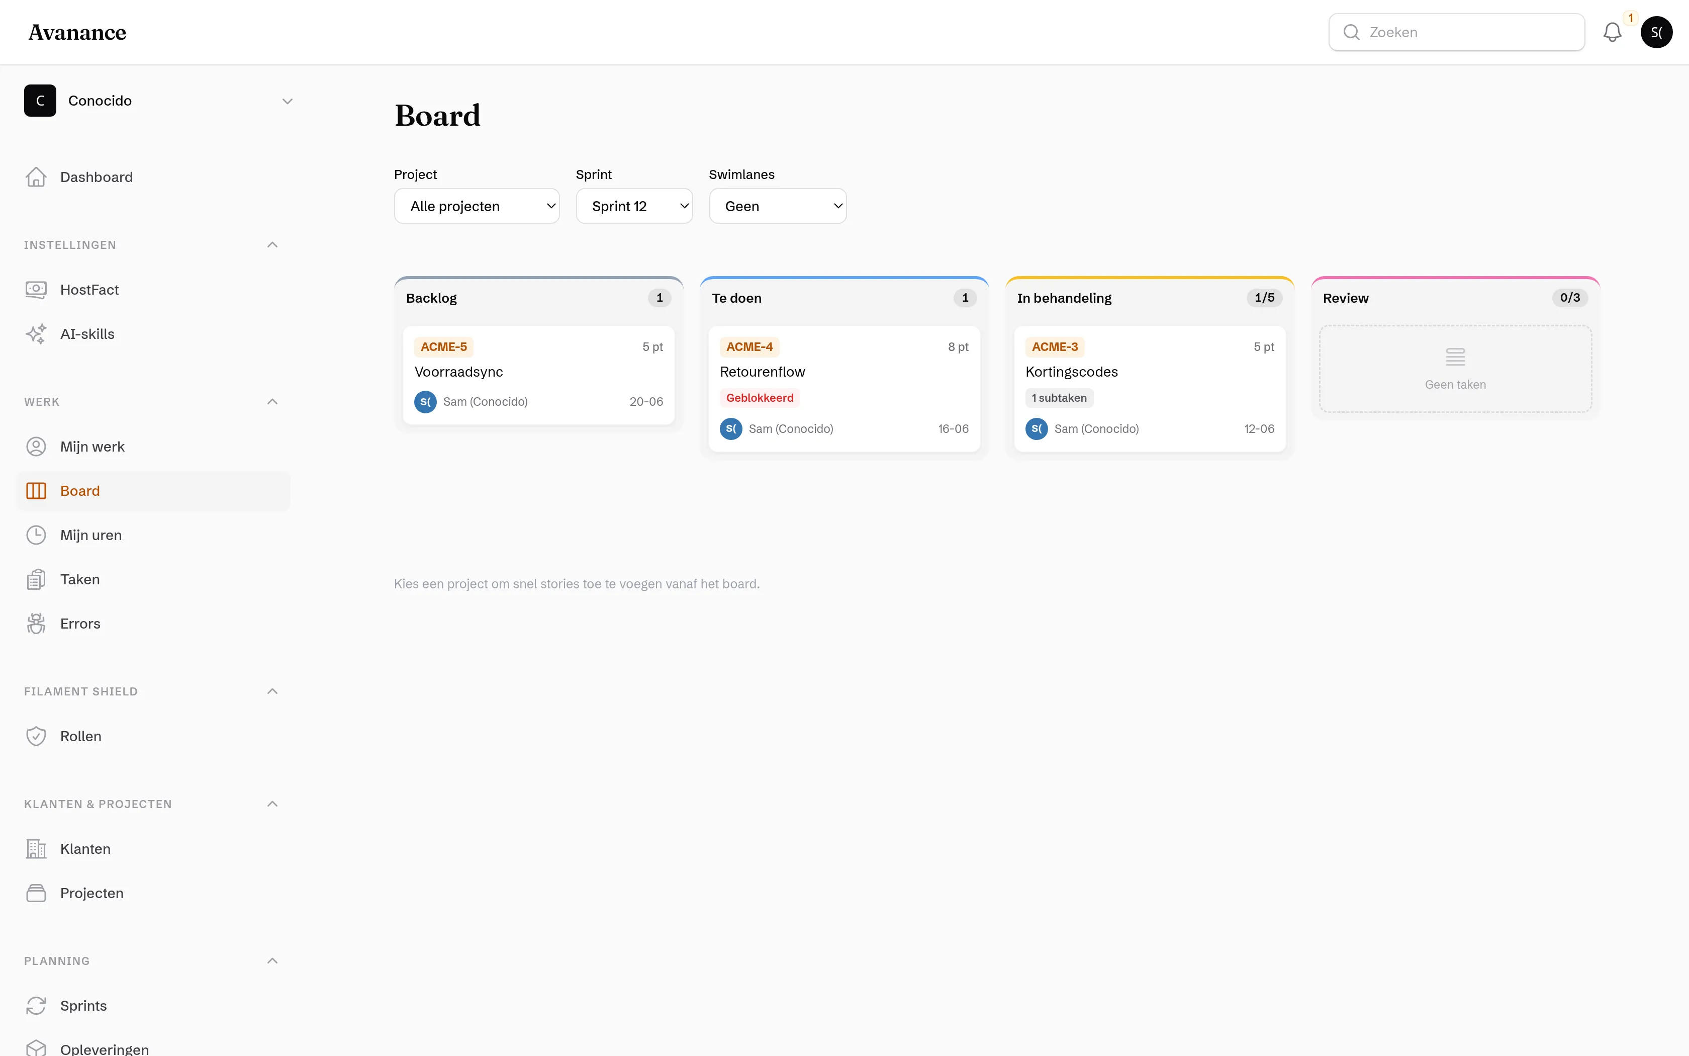Click the 1 subtaken badge
The image size is (1689, 1056).
tap(1059, 398)
